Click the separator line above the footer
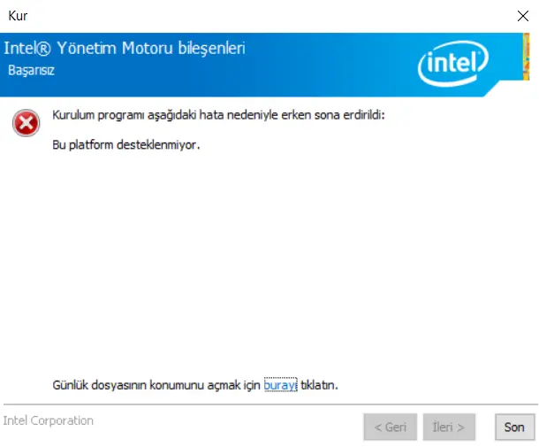 pyautogui.click(x=271, y=405)
